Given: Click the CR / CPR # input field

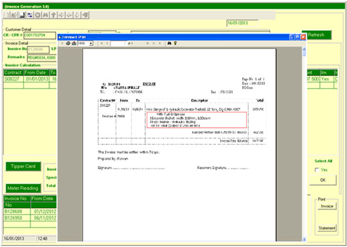Looking at the screenshot, I should tap(39, 35).
